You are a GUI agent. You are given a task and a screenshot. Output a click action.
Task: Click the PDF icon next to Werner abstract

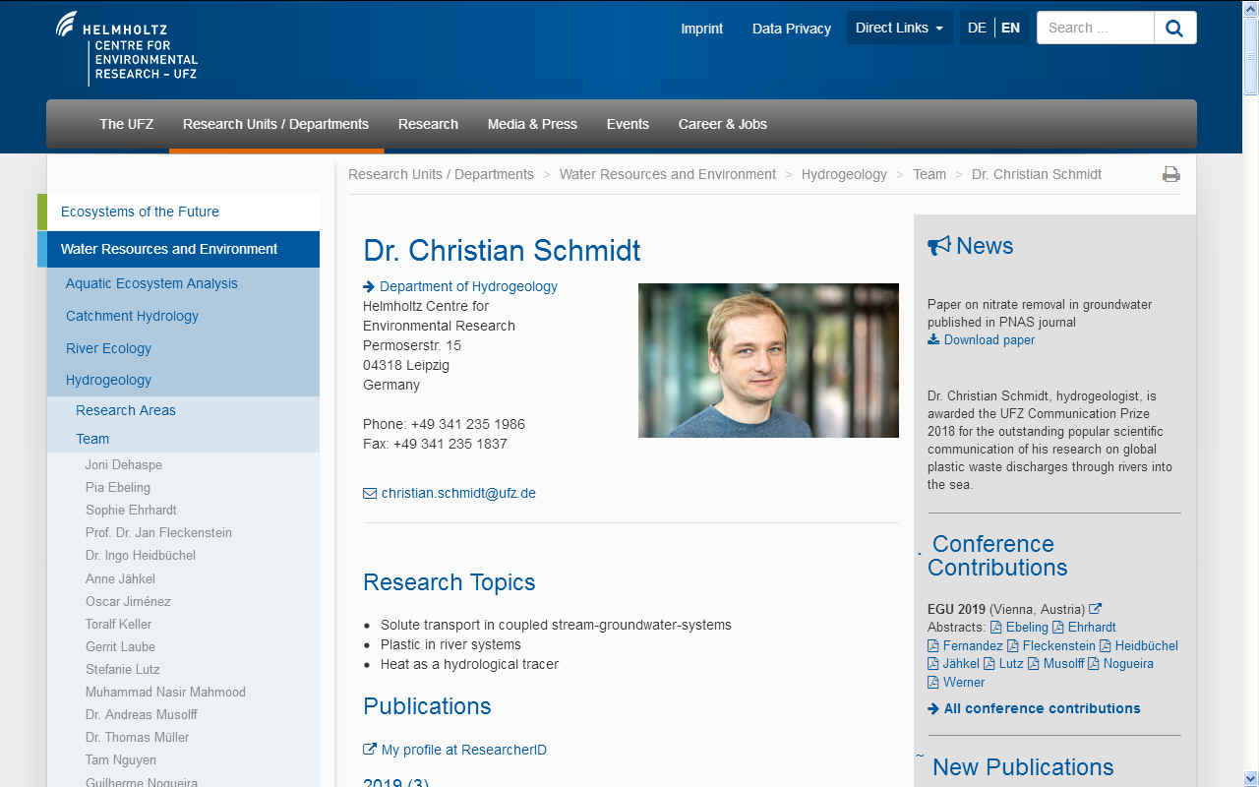[x=932, y=683]
